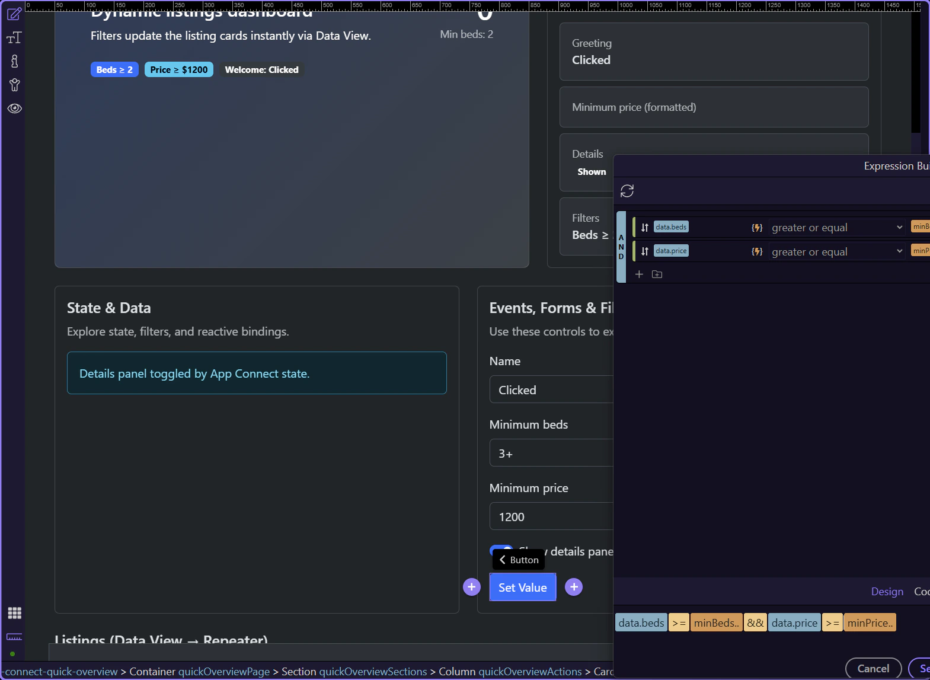Click the Minimum price input field
Viewport: 930px width, 680px height.
point(551,517)
